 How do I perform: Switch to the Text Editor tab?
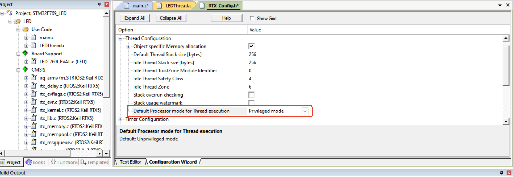pyautogui.click(x=130, y=162)
